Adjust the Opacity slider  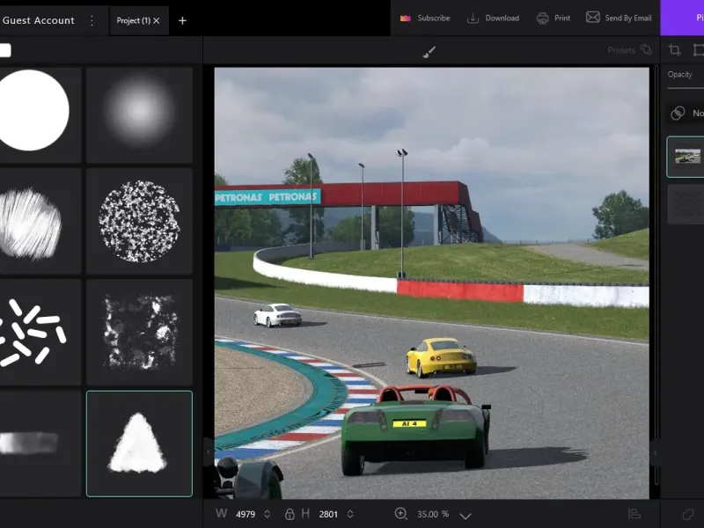click(x=686, y=89)
